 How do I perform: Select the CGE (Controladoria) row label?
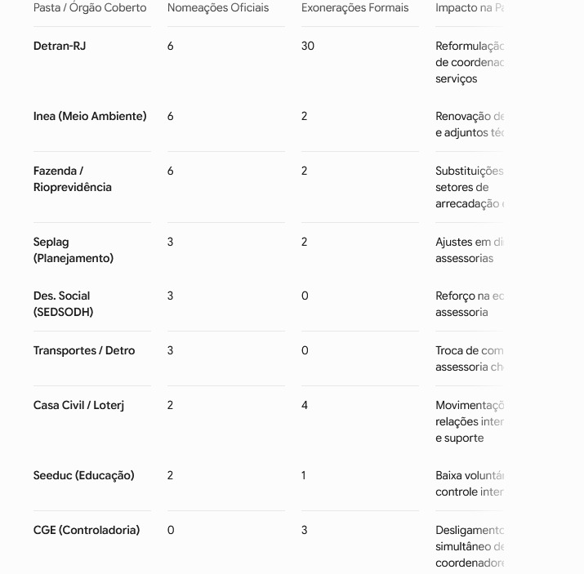[x=87, y=530]
